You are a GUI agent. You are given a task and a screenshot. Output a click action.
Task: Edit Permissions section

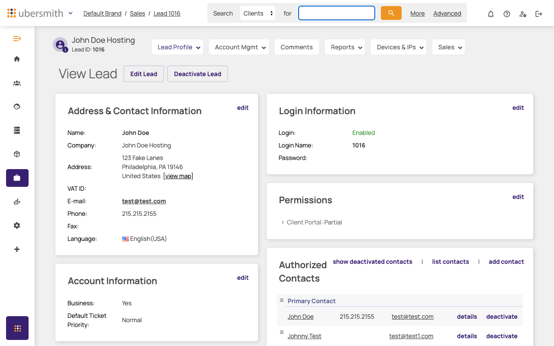pos(518,197)
